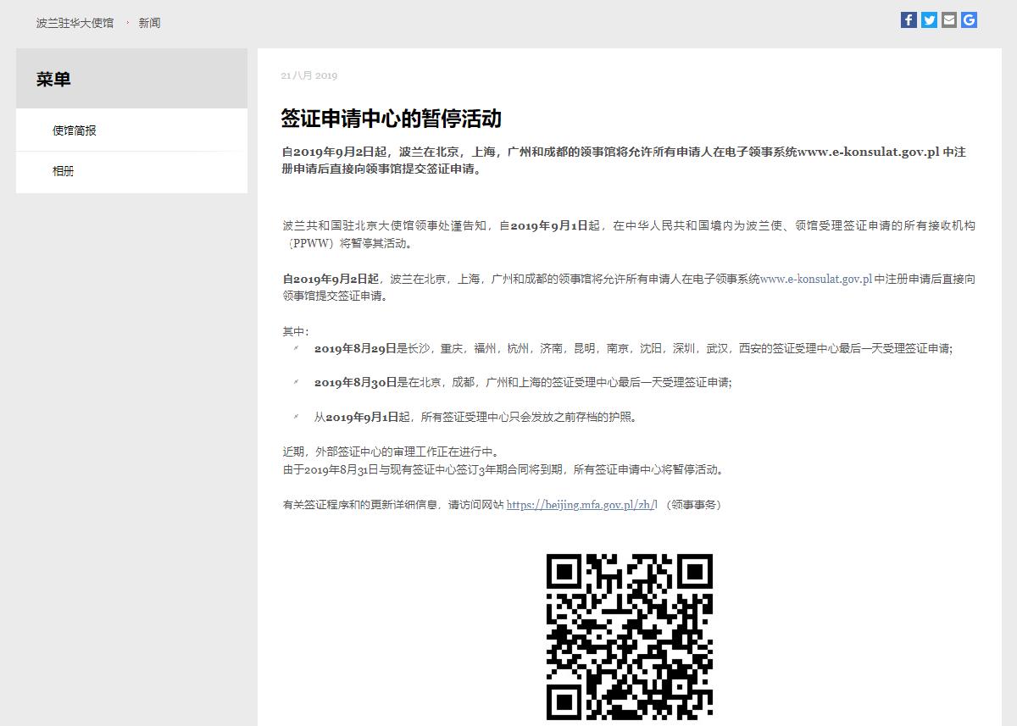The image size is (1017, 726).
Task: Click the text （领事事务）
Action: [x=692, y=505]
